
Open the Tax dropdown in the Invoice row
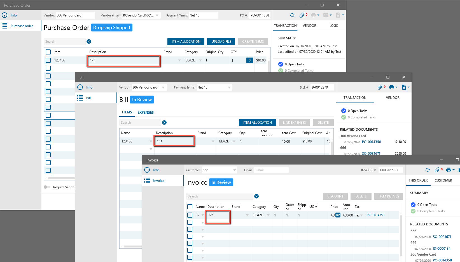361,215
